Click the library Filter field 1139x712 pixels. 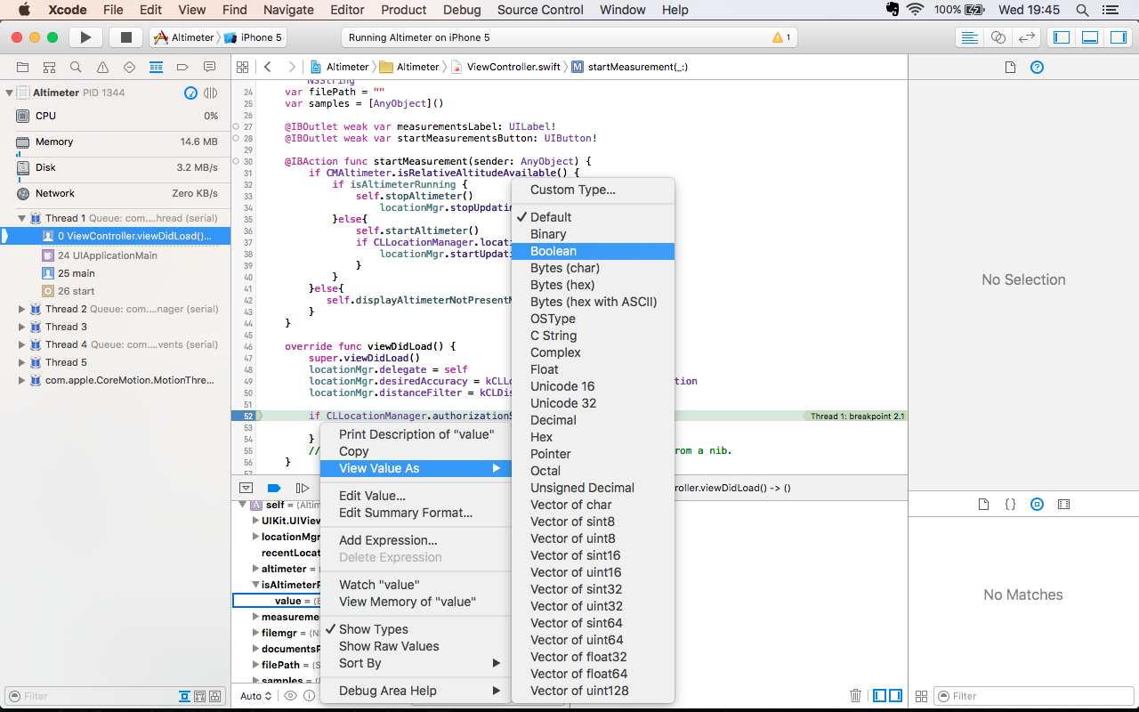pyautogui.click(x=1034, y=696)
